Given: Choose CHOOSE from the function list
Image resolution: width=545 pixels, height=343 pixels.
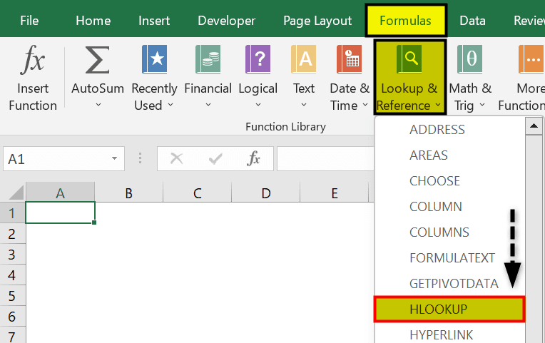Looking at the screenshot, I should [449, 180].
